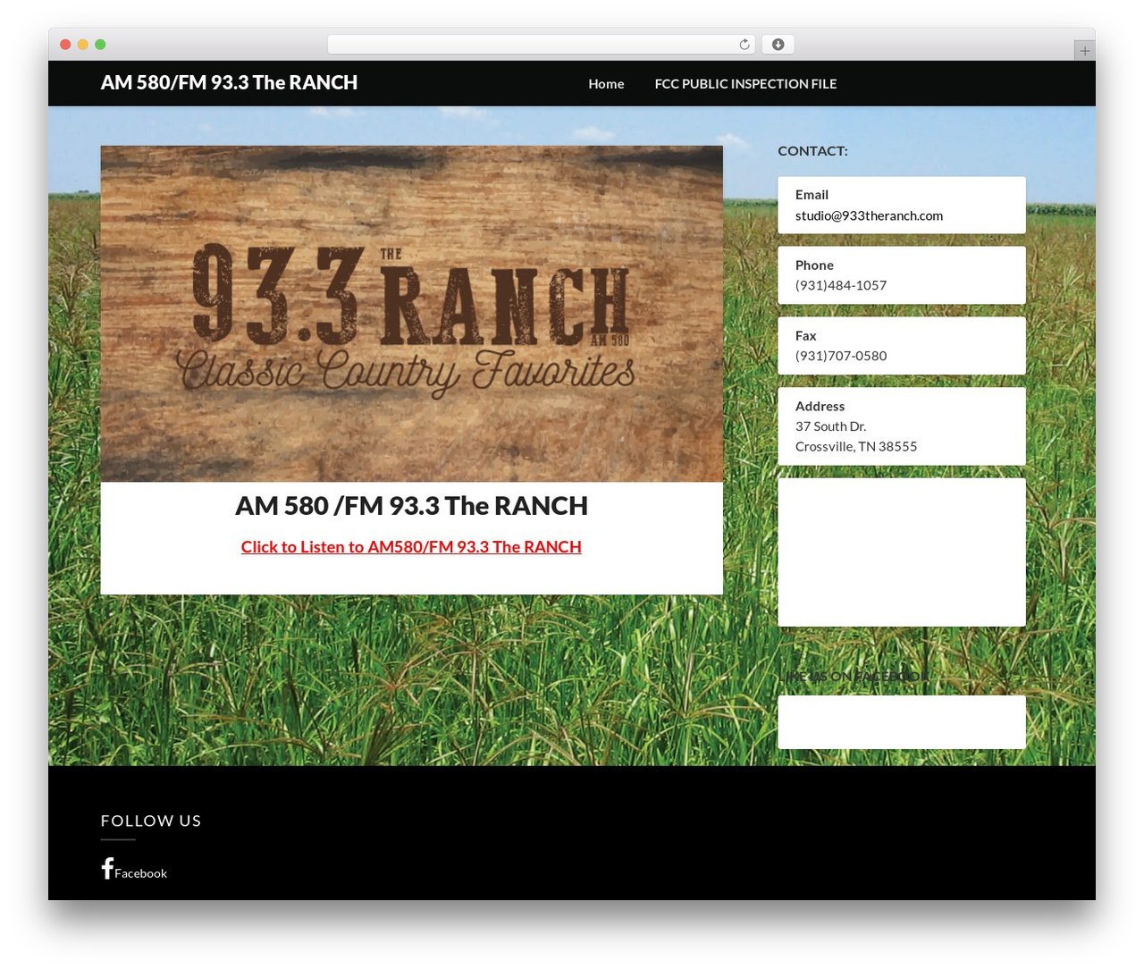Click the AM 580 /FM 93.3 The RANCH page heading

pos(411,506)
